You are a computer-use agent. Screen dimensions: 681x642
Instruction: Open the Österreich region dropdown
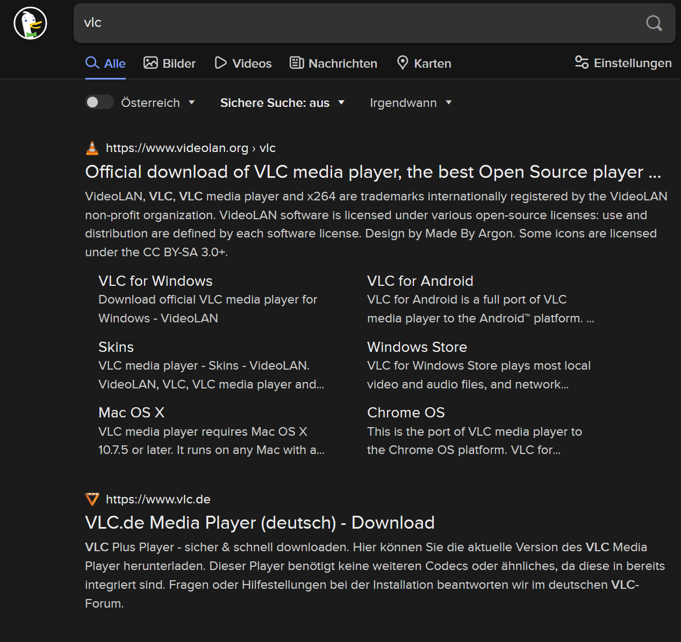(x=158, y=103)
